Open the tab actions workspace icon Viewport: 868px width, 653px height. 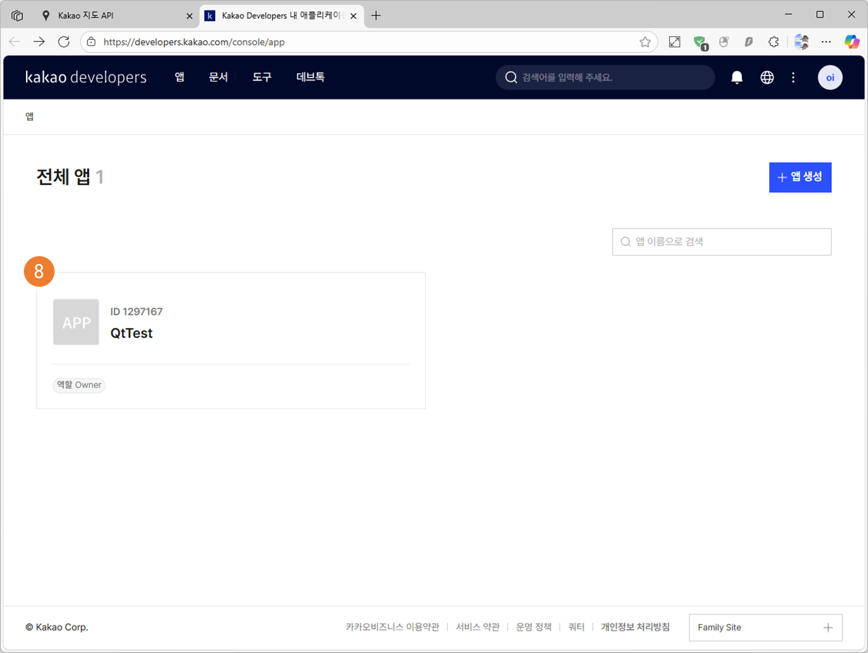point(17,16)
